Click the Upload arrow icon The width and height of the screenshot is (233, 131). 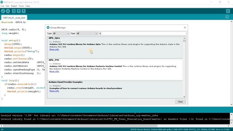click(x=8, y=11)
